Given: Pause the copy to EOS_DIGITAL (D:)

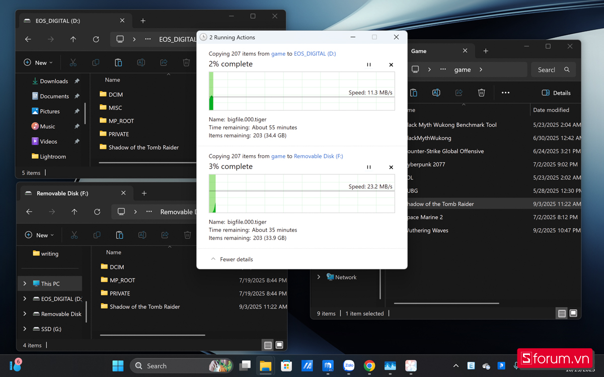Looking at the screenshot, I should click(x=368, y=65).
